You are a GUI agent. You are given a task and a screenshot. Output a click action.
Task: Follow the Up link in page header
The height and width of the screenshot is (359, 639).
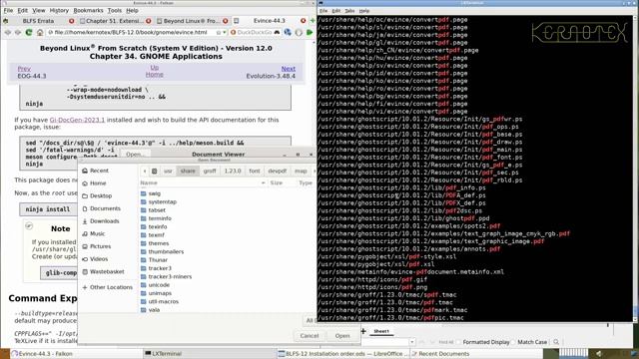click(155, 67)
